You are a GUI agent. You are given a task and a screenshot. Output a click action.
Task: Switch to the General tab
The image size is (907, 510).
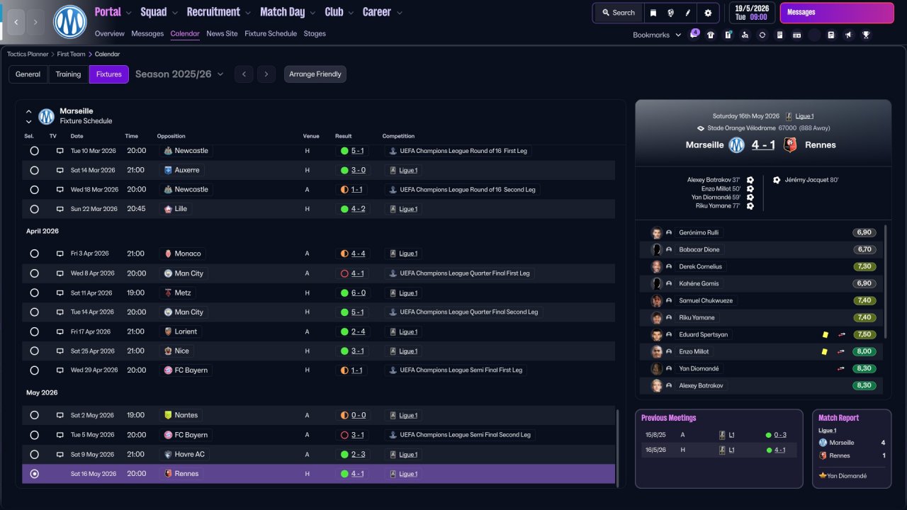click(28, 74)
